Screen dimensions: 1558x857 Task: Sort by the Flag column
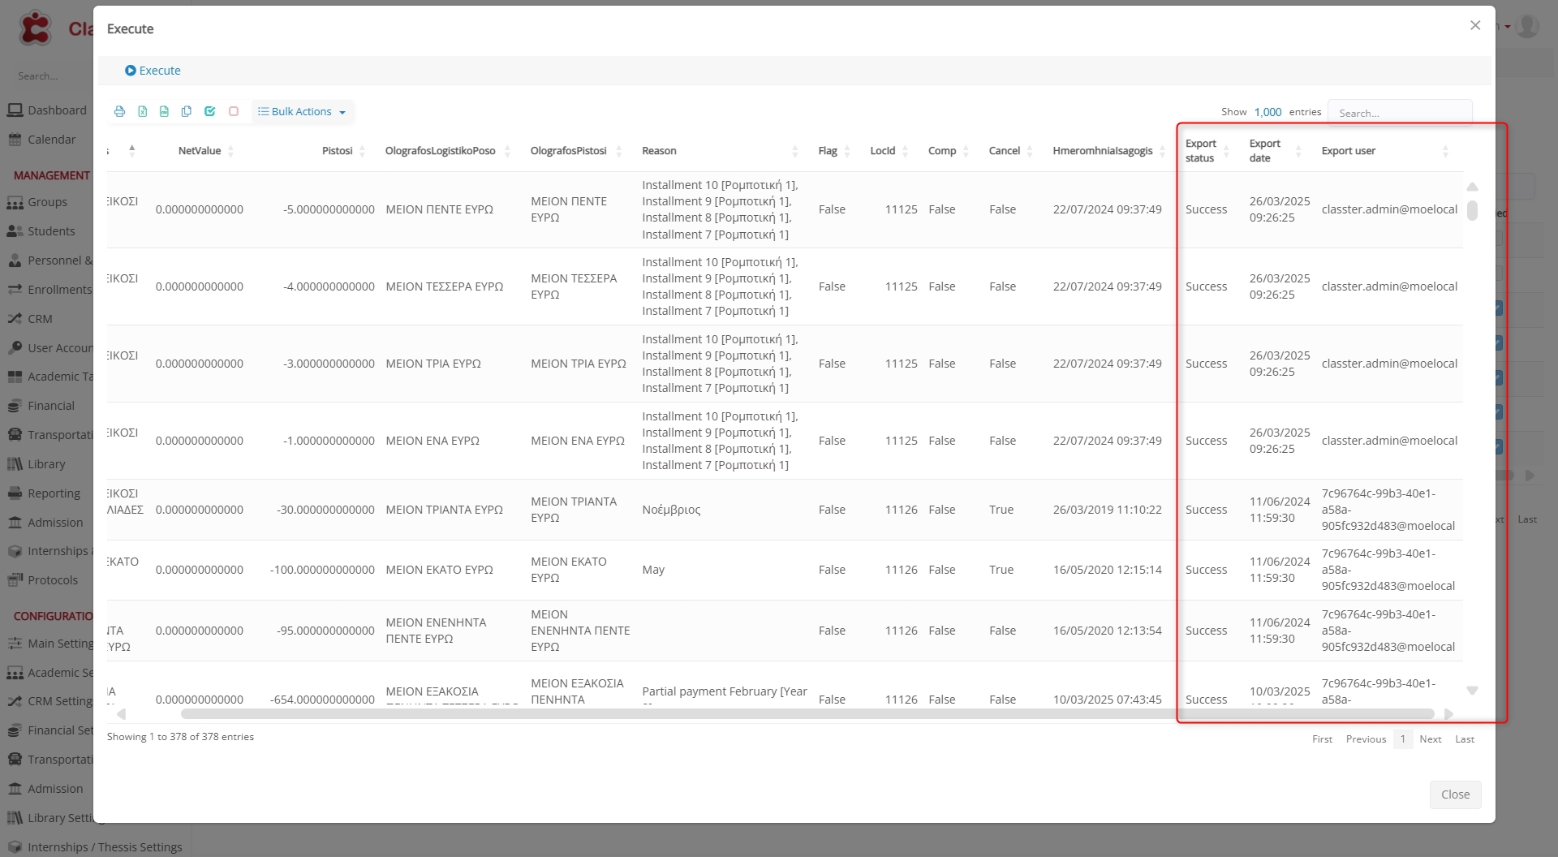828,151
